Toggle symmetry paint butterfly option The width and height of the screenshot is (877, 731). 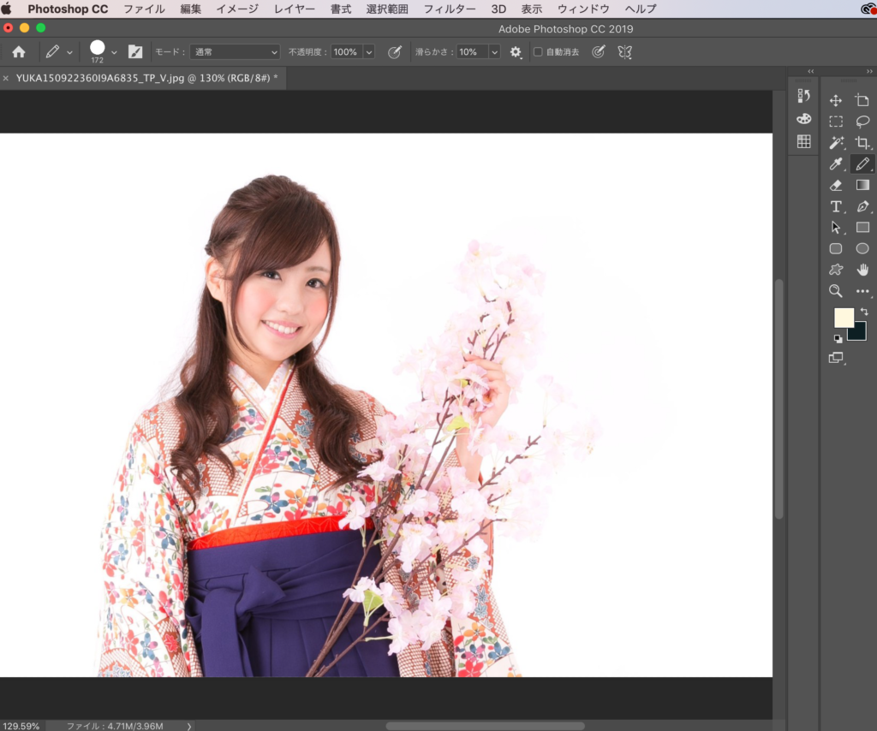tap(625, 52)
